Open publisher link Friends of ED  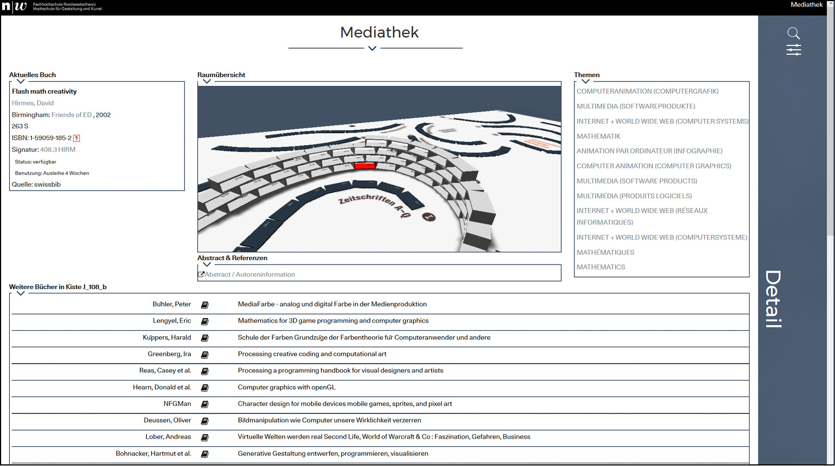(72, 115)
